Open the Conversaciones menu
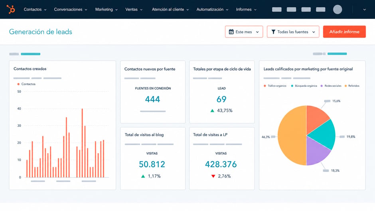 [x=71, y=9]
